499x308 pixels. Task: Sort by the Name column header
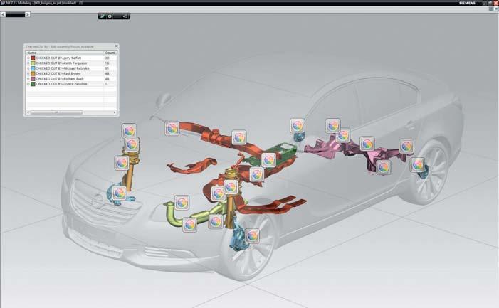coord(65,53)
